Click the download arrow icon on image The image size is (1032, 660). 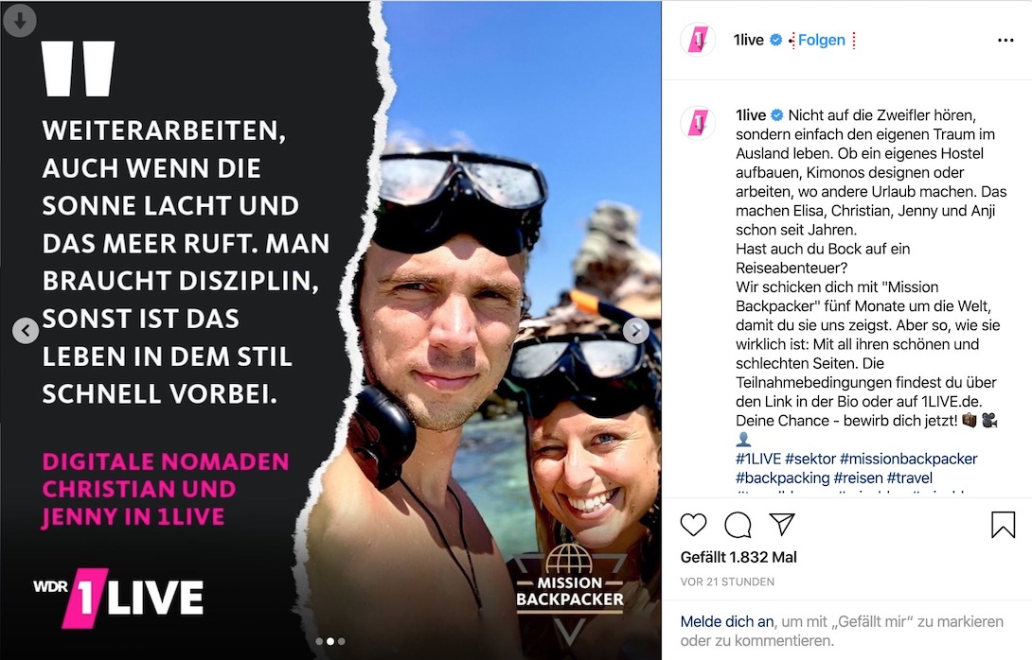point(20,21)
